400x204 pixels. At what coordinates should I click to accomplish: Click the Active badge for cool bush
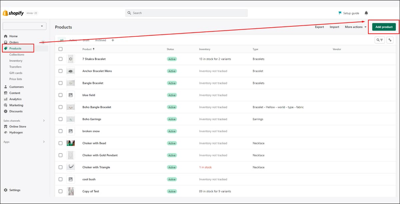click(172, 179)
